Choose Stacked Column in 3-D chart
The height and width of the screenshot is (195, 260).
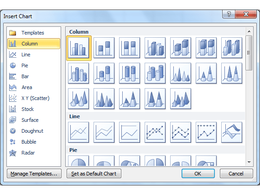pyautogui.click(x=181, y=48)
